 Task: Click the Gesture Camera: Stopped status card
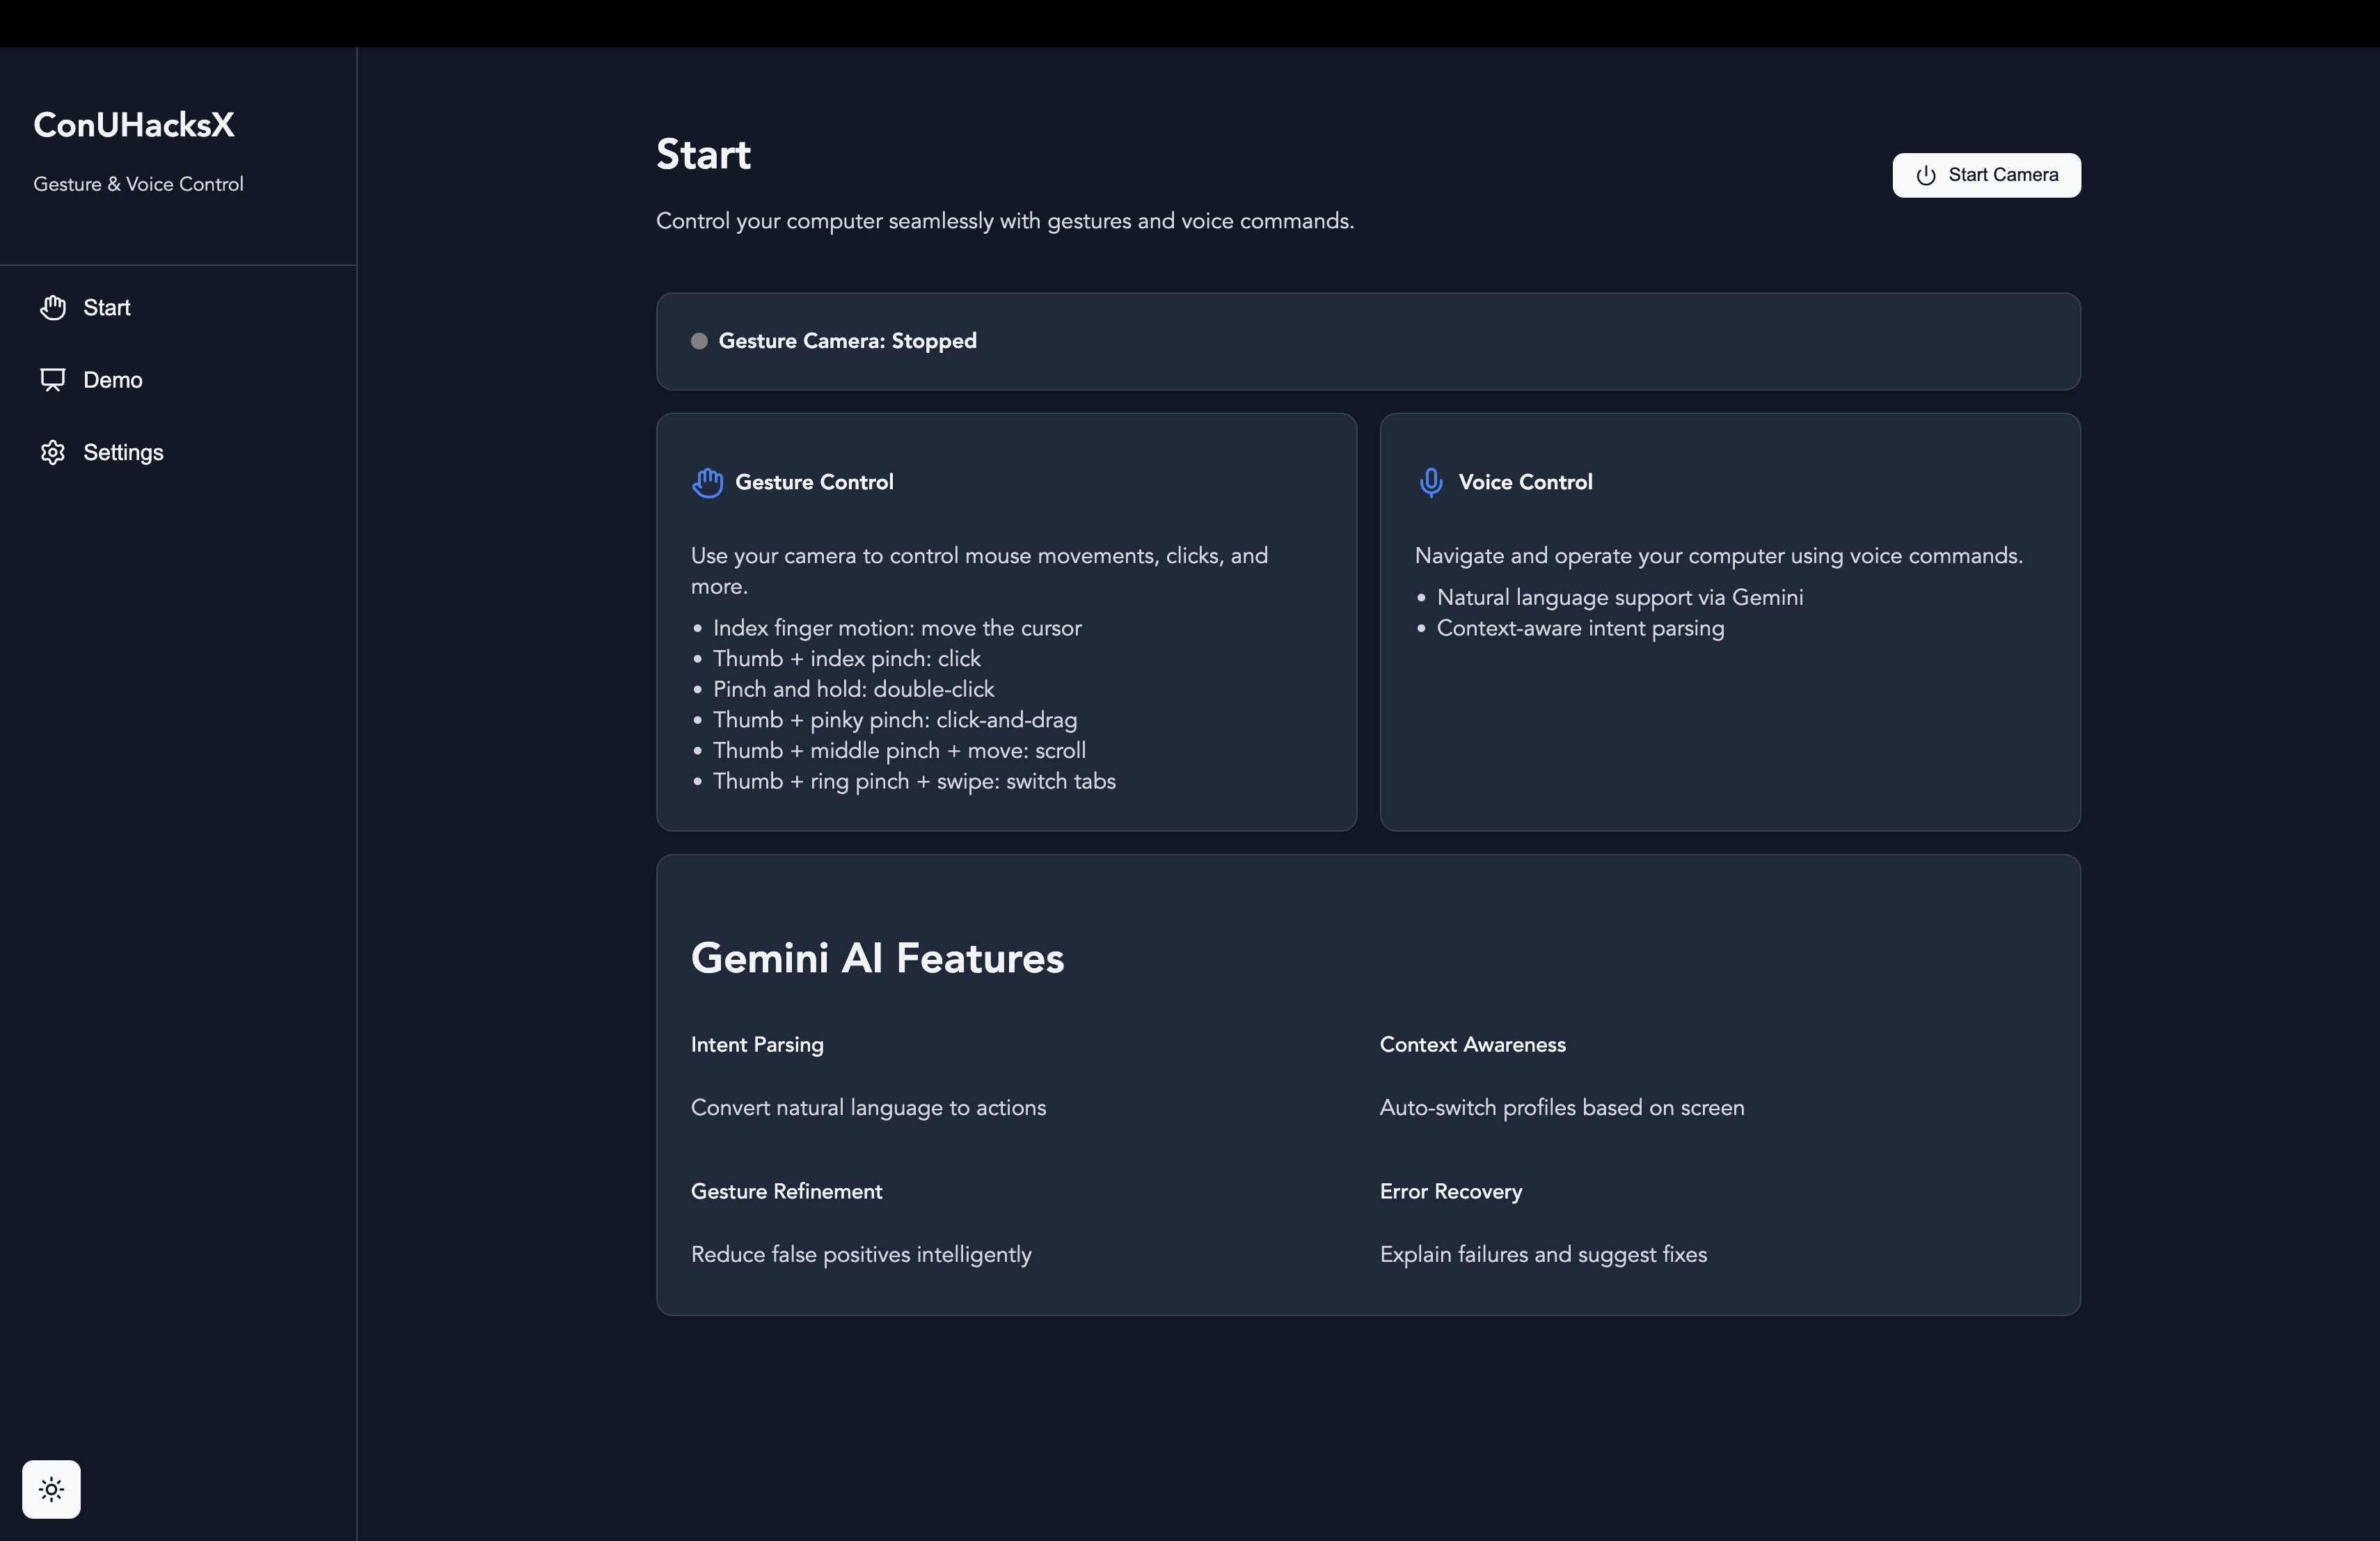pos(1367,341)
